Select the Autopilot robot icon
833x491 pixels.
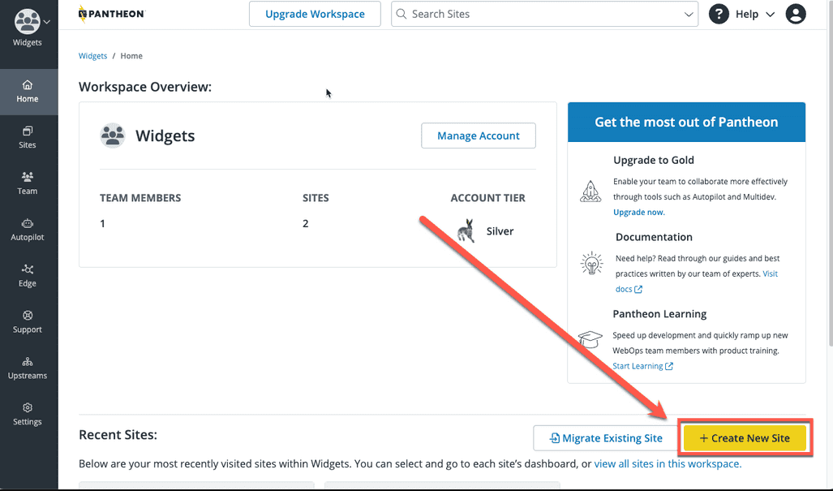click(27, 223)
